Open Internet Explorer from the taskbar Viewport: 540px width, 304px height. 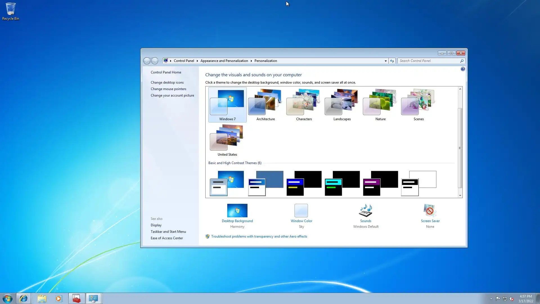[x=24, y=298]
